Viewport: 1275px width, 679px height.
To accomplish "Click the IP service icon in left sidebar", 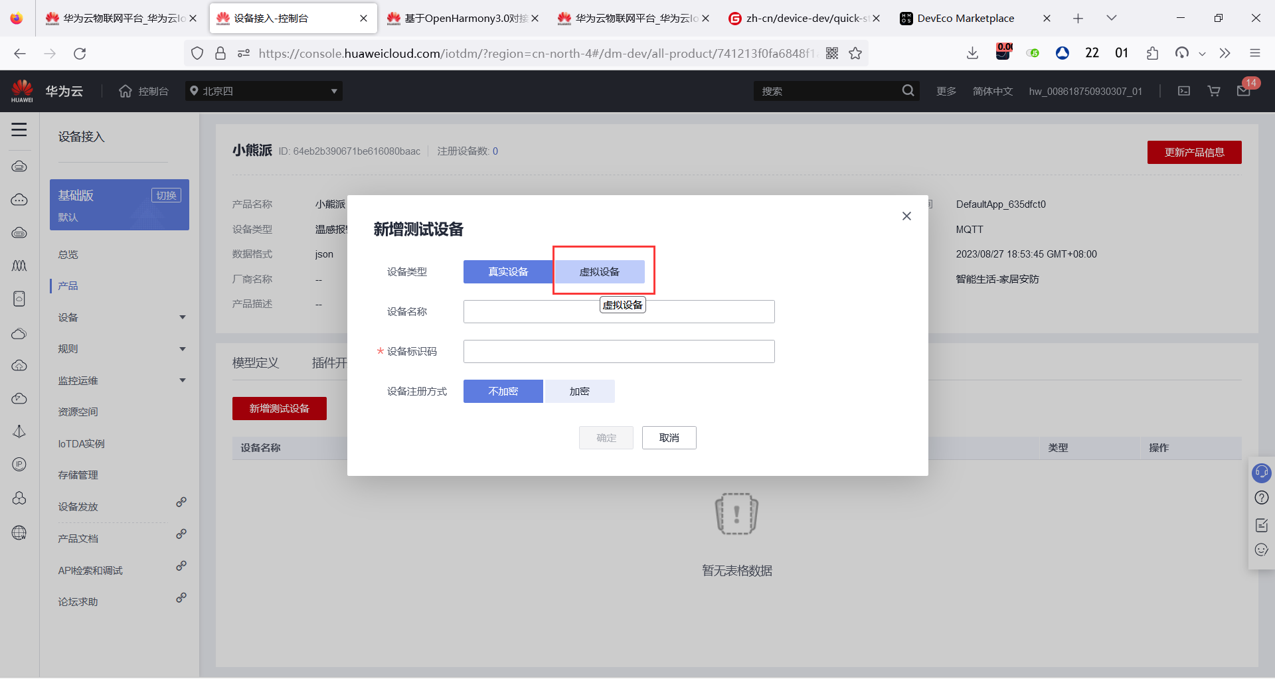I will coord(19,465).
